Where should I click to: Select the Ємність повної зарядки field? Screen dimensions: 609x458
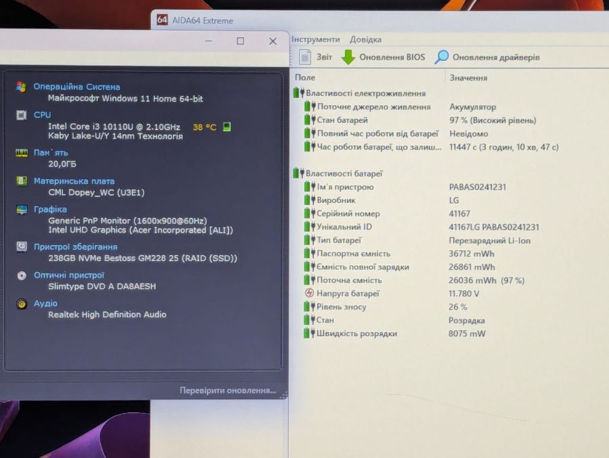point(399,267)
